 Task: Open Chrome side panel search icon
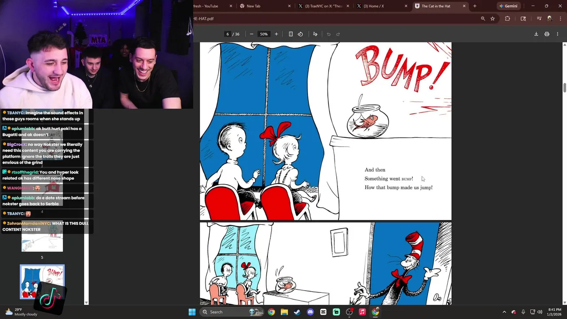click(x=523, y=19)
